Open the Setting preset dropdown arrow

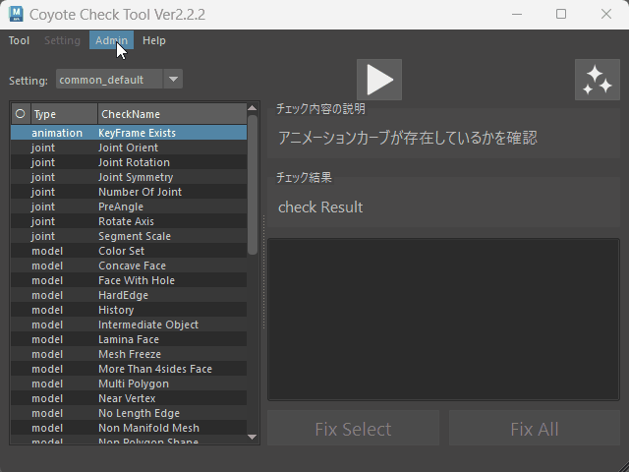click(x=172, y=80)
